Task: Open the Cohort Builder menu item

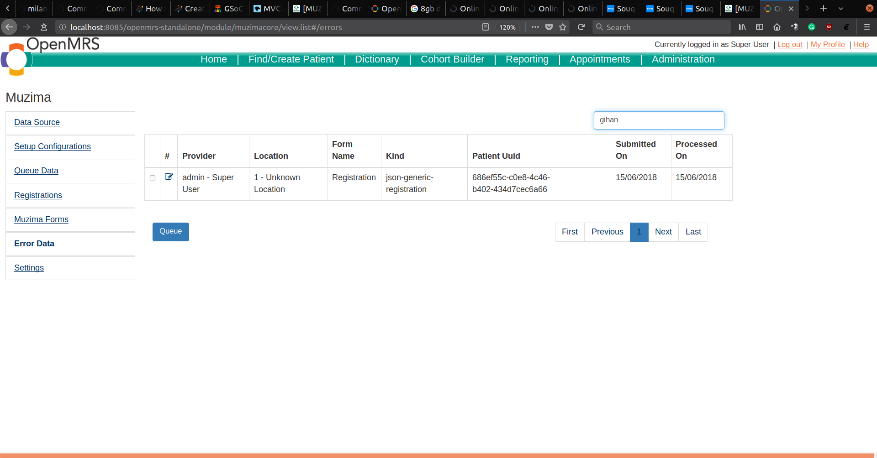Action: [452, 59]
